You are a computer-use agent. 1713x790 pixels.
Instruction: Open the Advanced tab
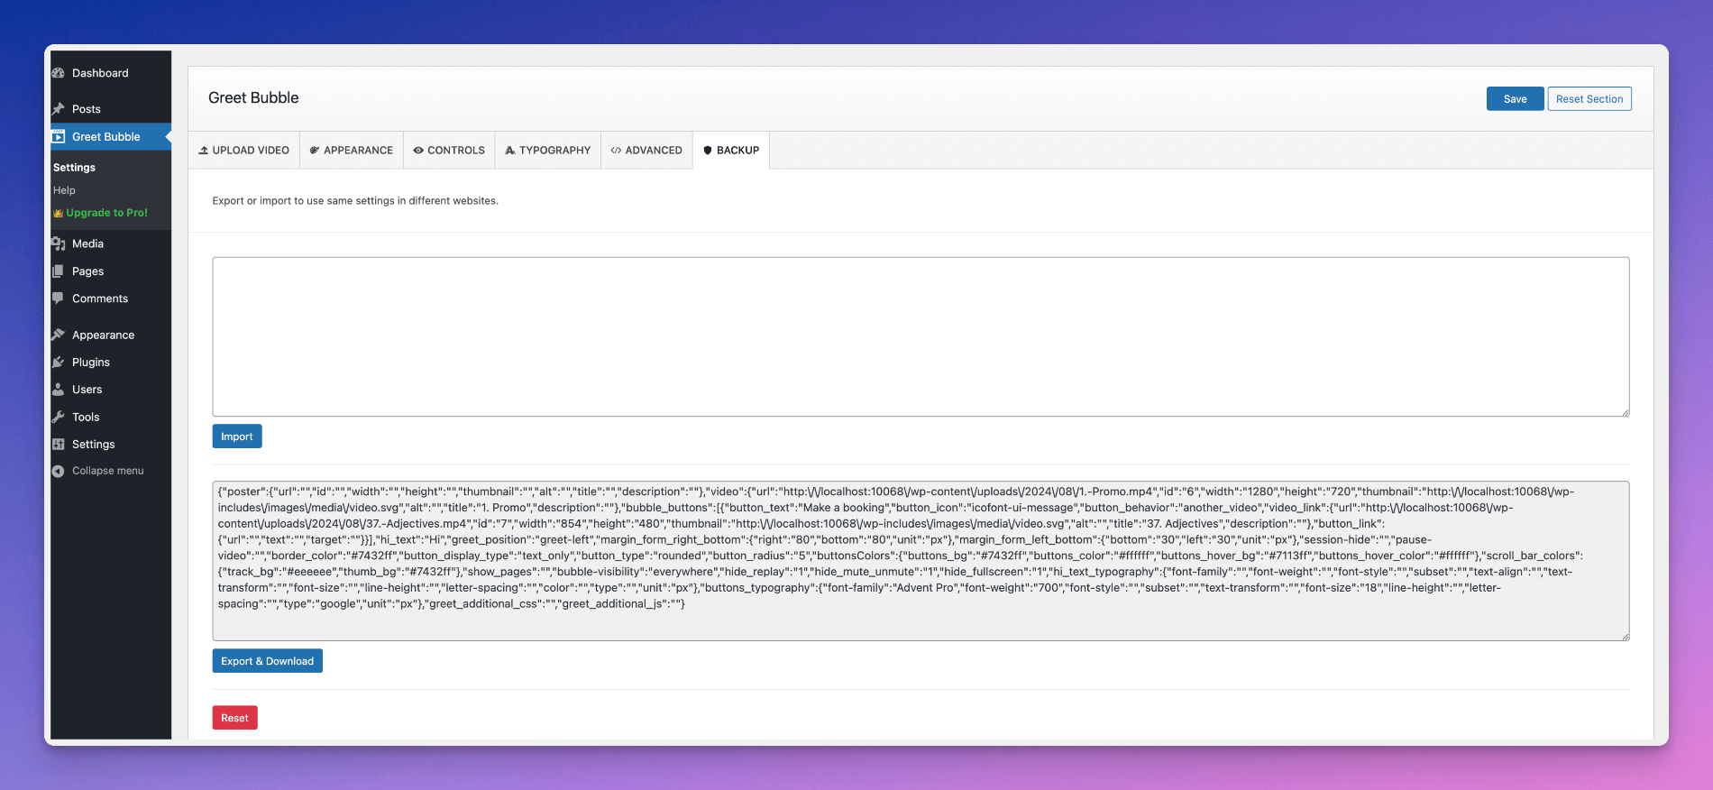[646, 151]
